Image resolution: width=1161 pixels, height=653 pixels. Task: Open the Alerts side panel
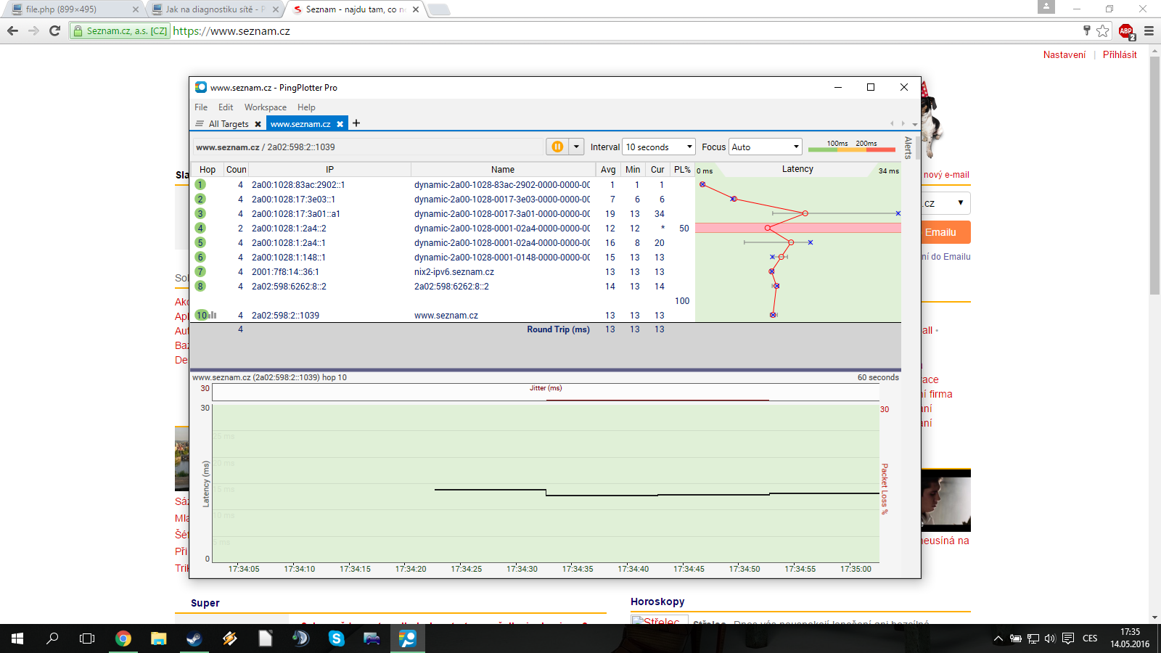[x=908, y=147]
